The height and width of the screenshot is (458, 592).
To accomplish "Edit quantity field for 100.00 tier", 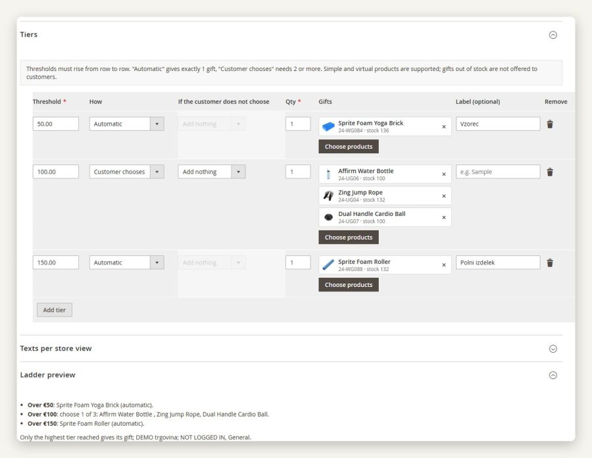I will pyautogui.click(x=298, y=172).
